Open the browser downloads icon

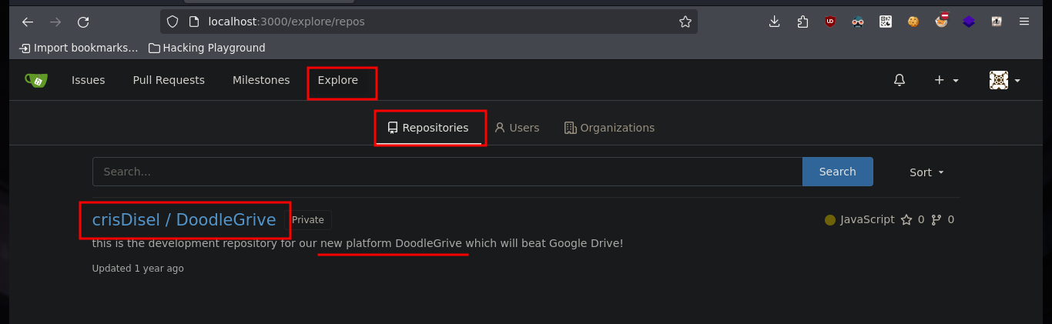(775, 22)
